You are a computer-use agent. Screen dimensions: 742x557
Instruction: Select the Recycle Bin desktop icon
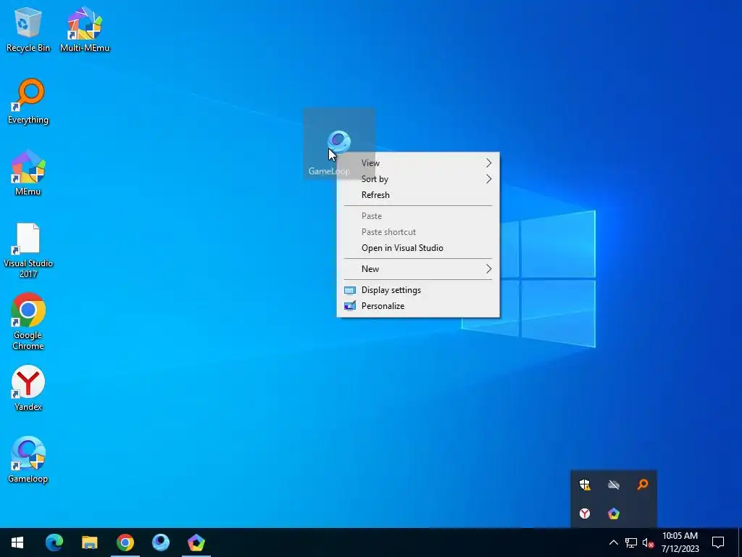(x=28, y=29)
